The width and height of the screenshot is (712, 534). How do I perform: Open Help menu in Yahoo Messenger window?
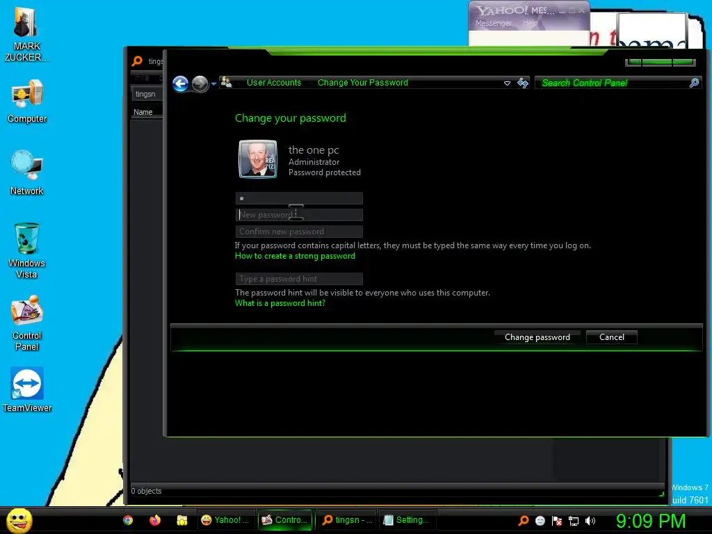530,23
